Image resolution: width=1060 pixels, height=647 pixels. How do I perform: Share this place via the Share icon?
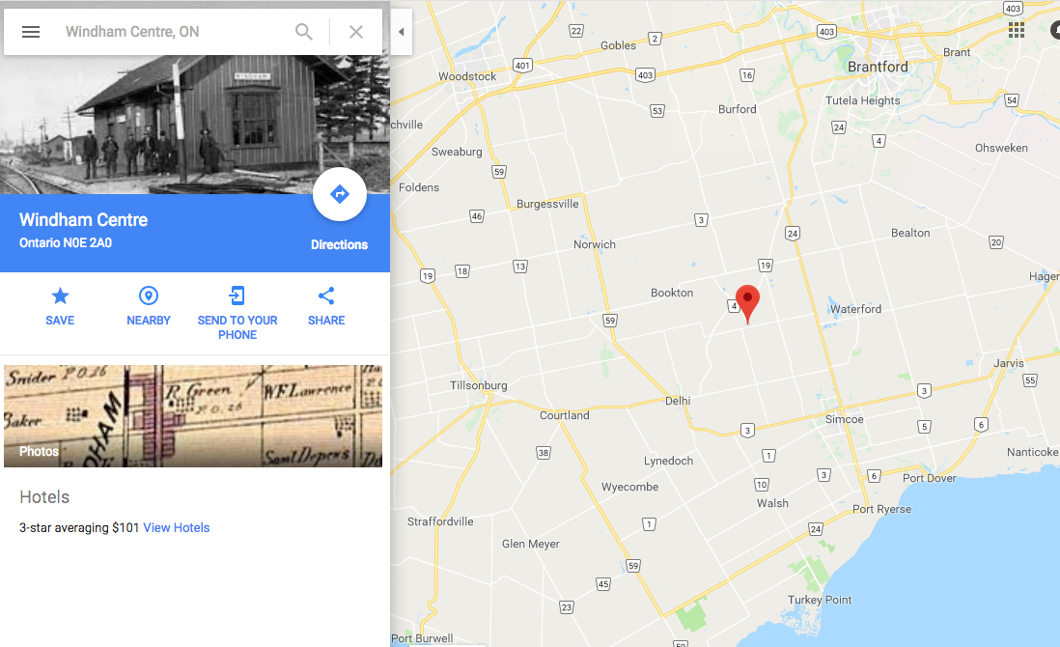(x=326, y=296)
